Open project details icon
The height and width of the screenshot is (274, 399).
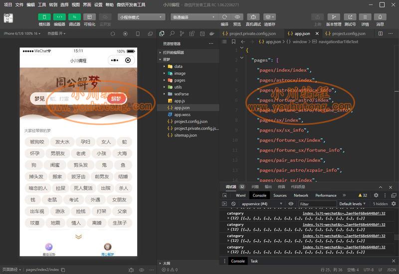[365, 17]
